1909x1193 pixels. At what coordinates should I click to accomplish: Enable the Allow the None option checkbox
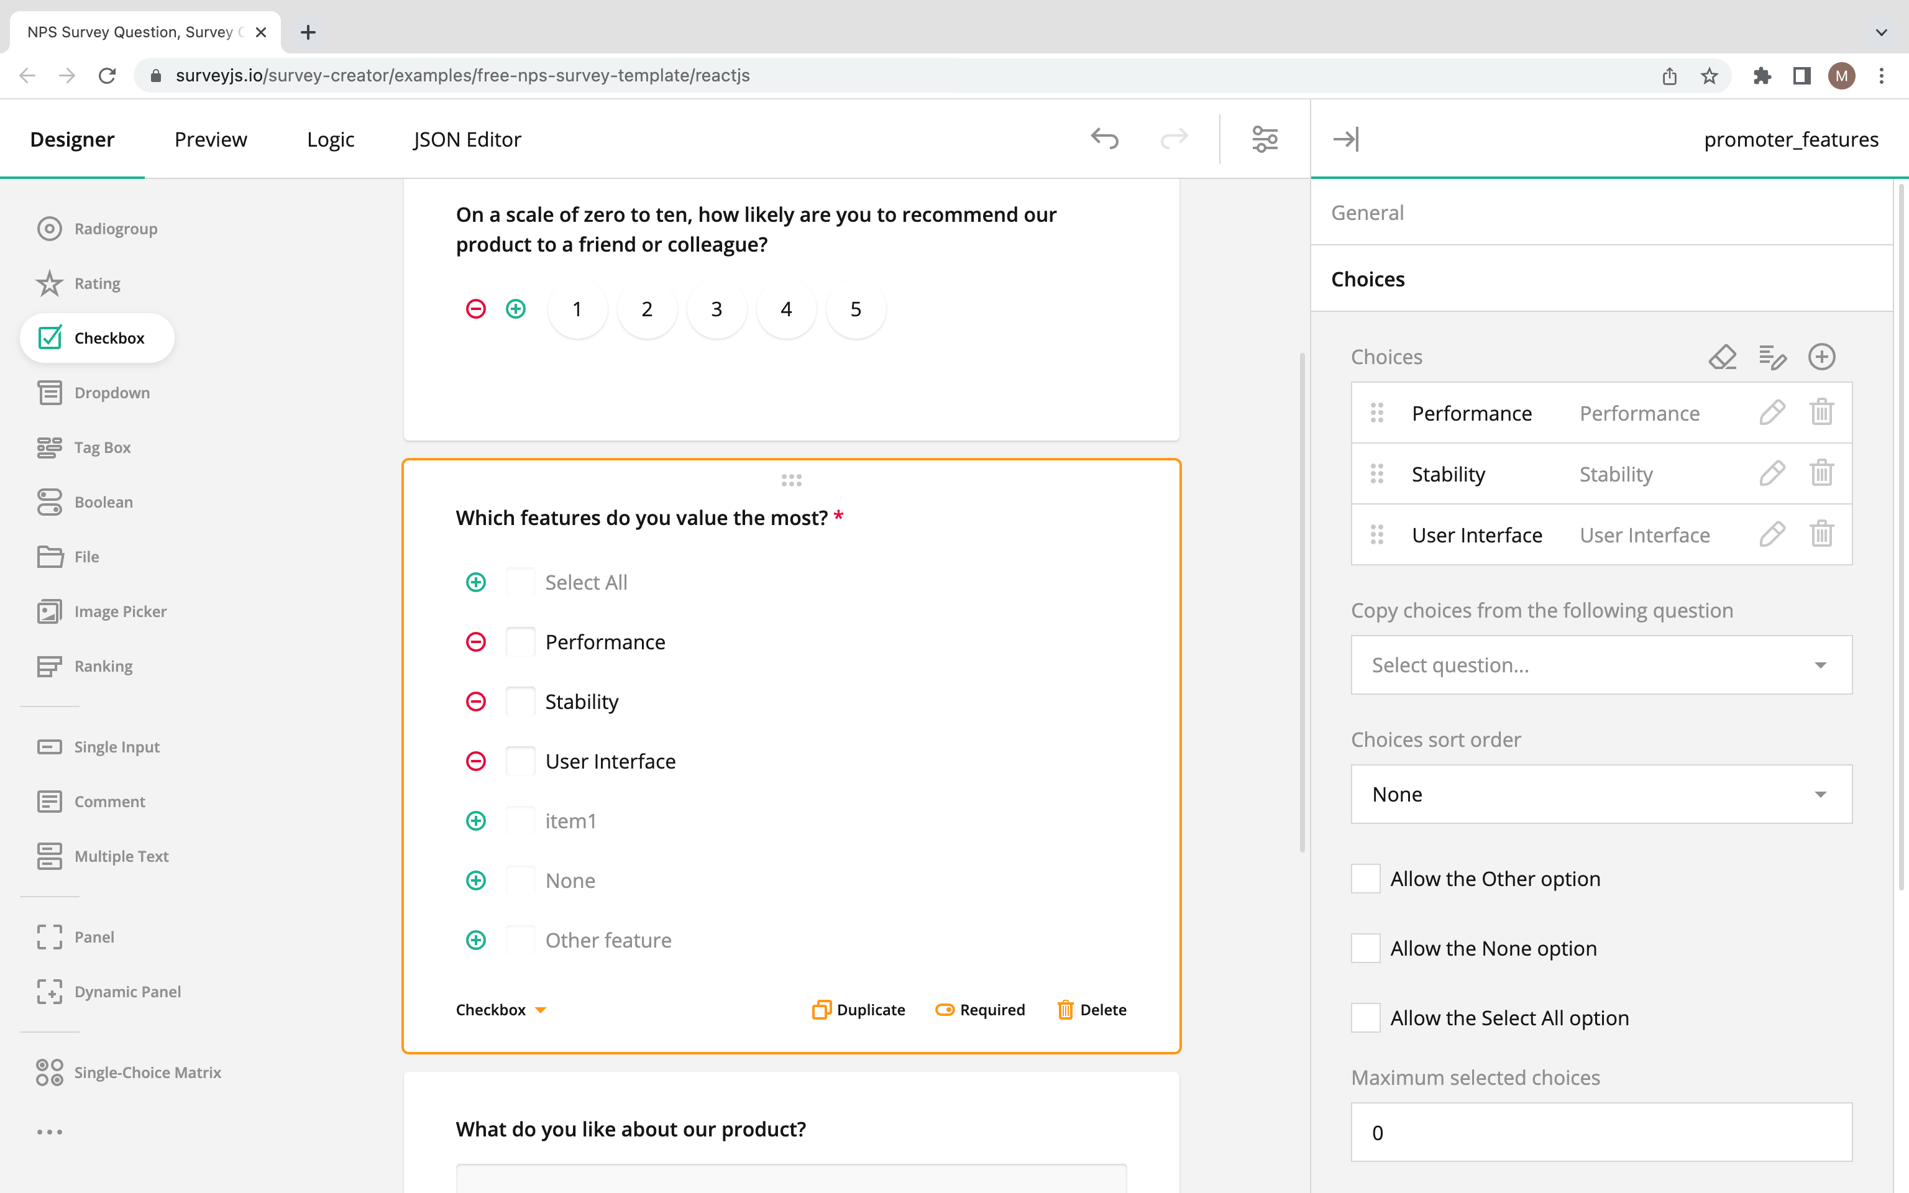click(1365, 948)
